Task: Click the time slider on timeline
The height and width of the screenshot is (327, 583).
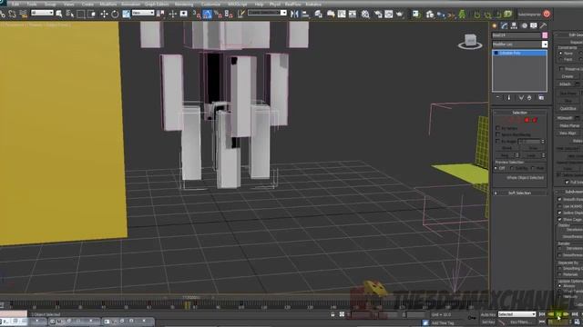Action: (x=190, y=297)
